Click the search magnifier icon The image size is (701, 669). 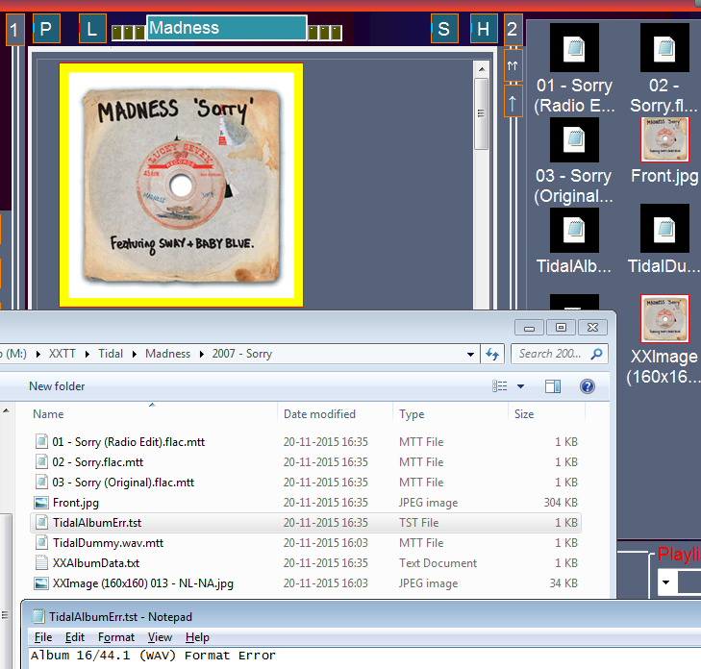(x=596, y=354)
